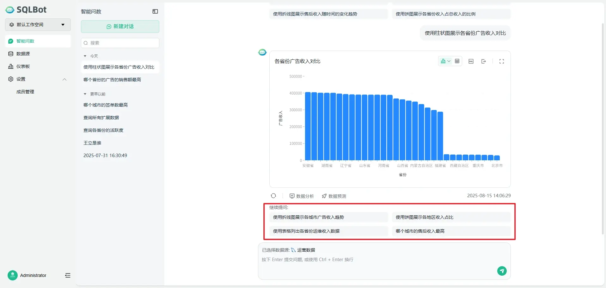Click the 运营数据 datasource label

coord(306,250)
